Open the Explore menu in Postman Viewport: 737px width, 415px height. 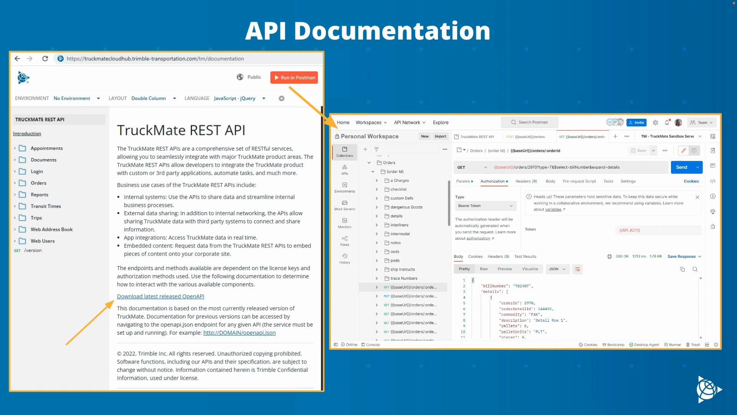440,122
